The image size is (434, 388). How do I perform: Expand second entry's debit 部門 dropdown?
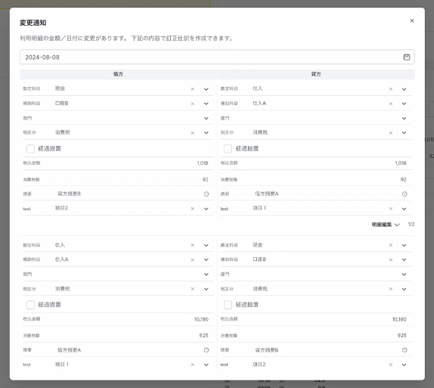(x=206, y=275)
